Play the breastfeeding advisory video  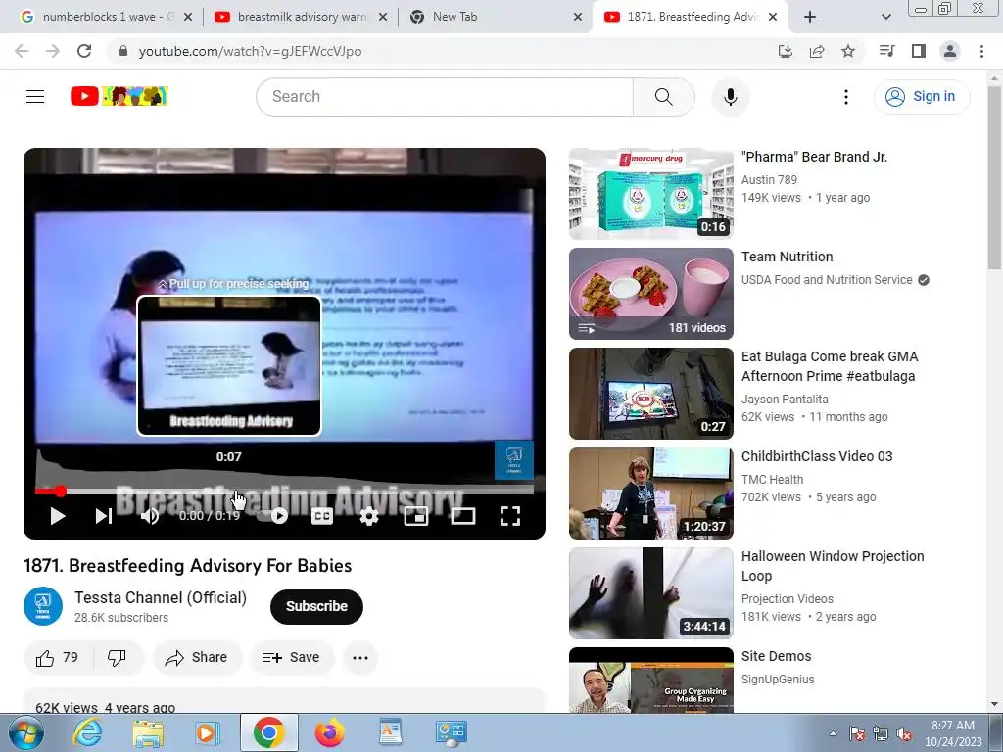[58, 515]
